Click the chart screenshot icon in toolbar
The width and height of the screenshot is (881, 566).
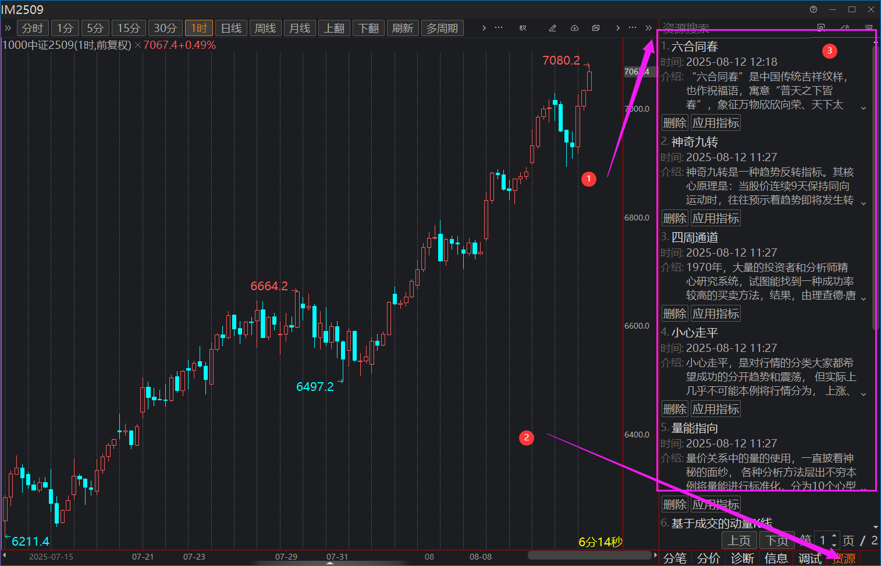tap(596, 28)
